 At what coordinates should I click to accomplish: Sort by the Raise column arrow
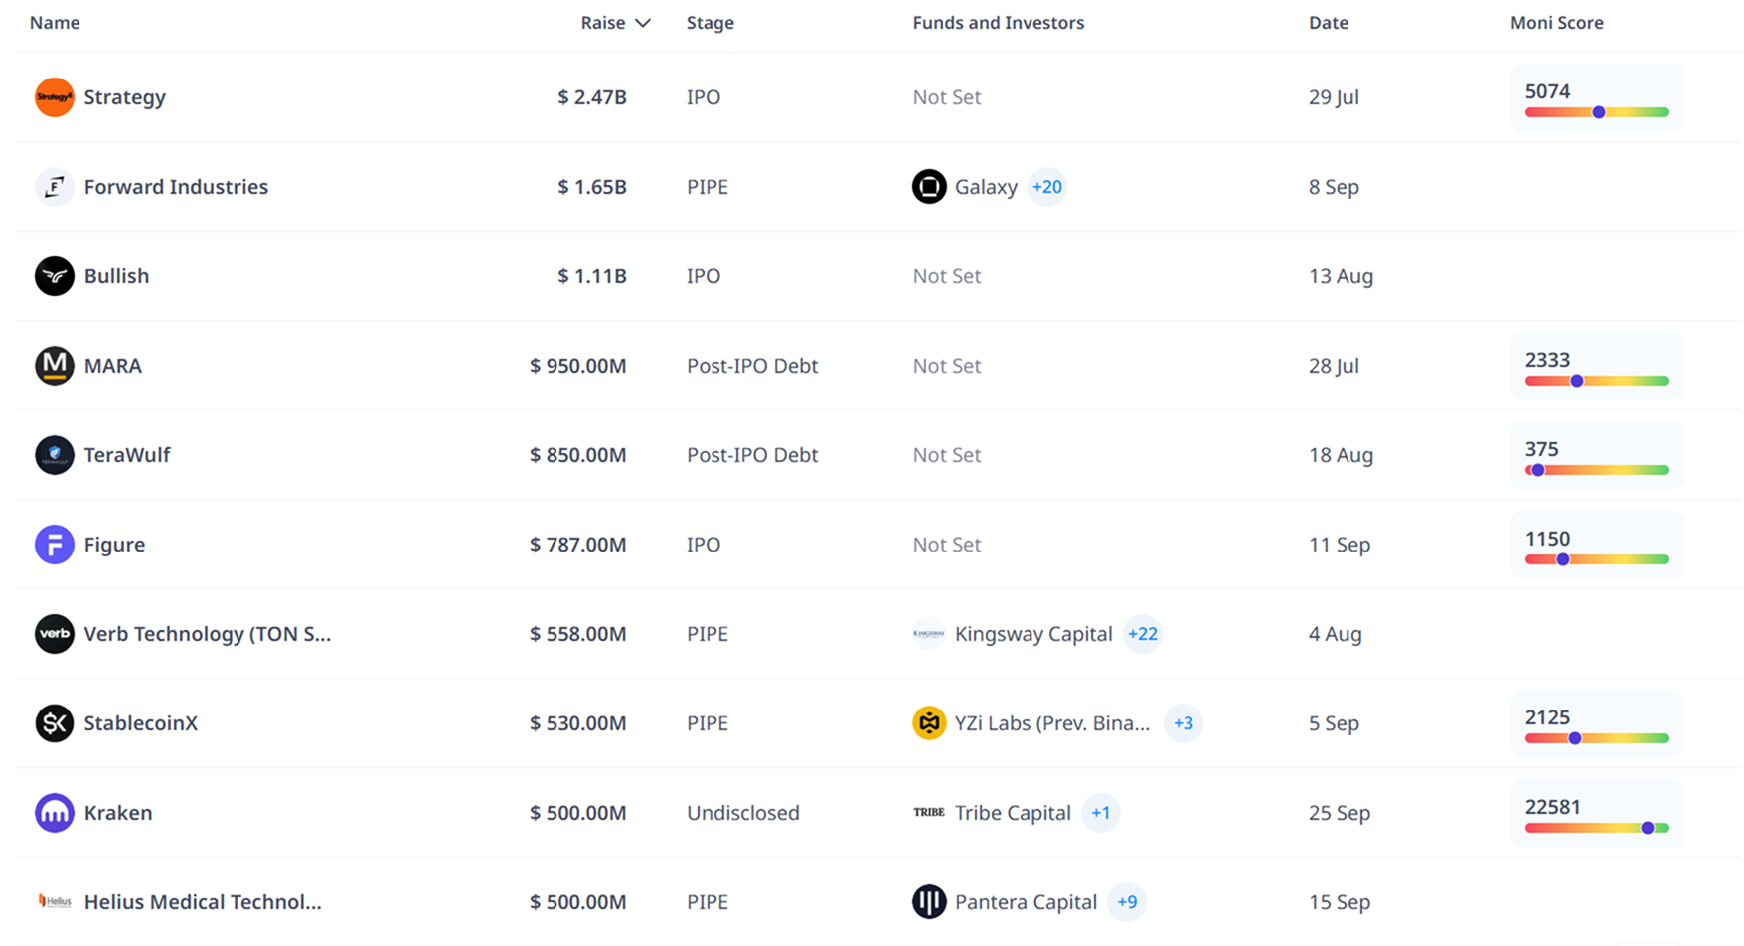pos(643,23)
